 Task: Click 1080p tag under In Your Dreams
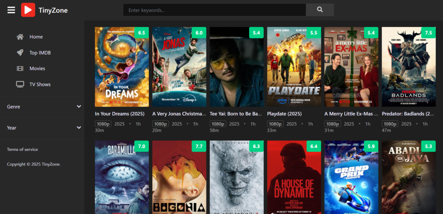pyautogui.click(x=103, y=124)
